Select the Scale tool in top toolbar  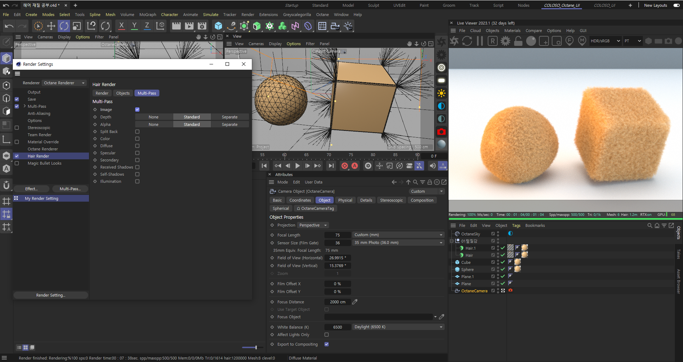pyautogui.click(x=77, y=26)
